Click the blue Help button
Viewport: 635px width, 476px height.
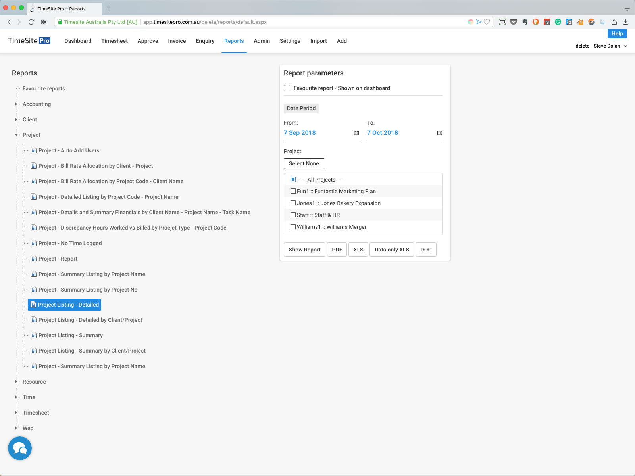[x=617, y=33]
